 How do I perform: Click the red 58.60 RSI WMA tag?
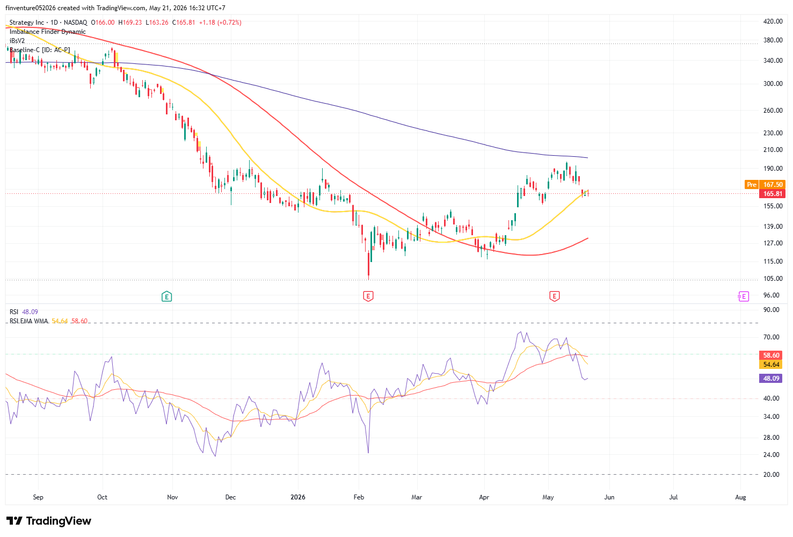[x=772, y=355]
